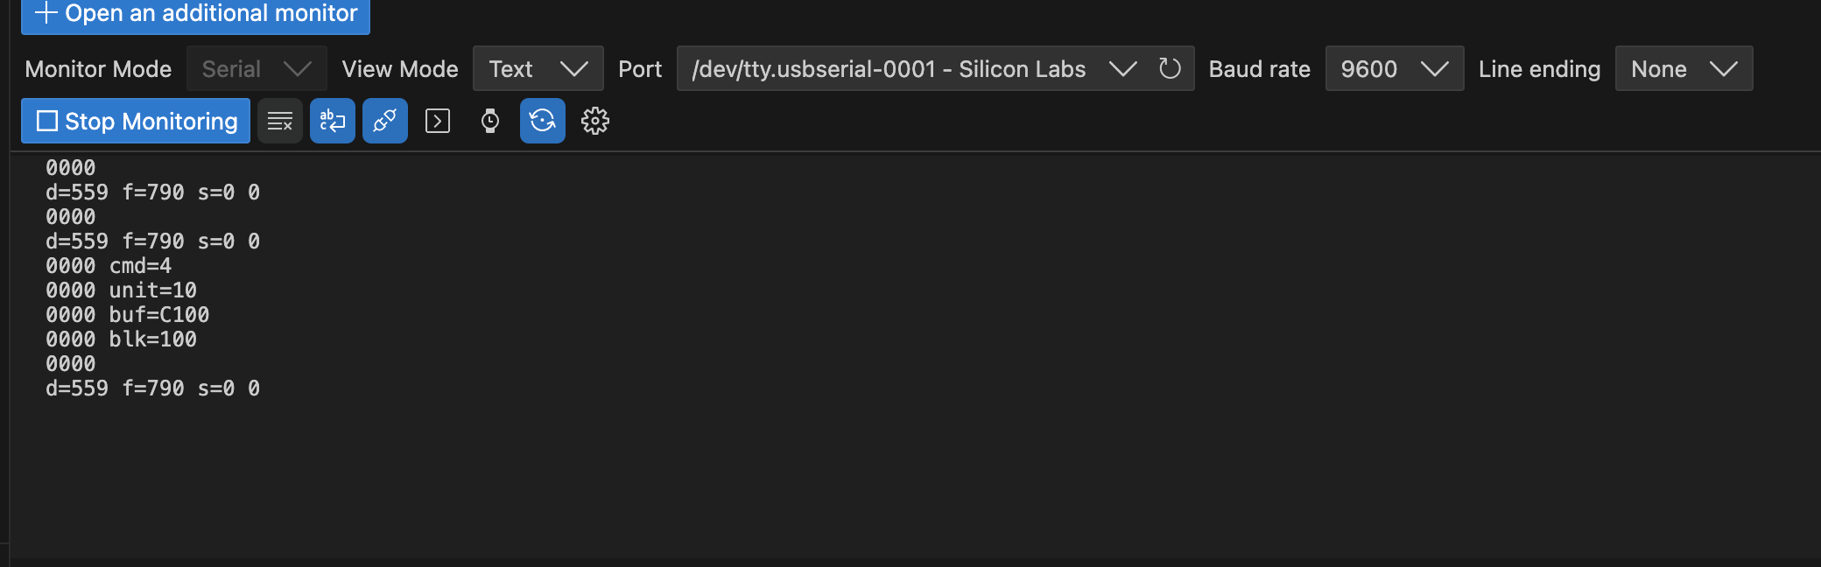
Task: Click the plus icon on additional monitor button
Action: pyautogui.click(x=46, y=13)
